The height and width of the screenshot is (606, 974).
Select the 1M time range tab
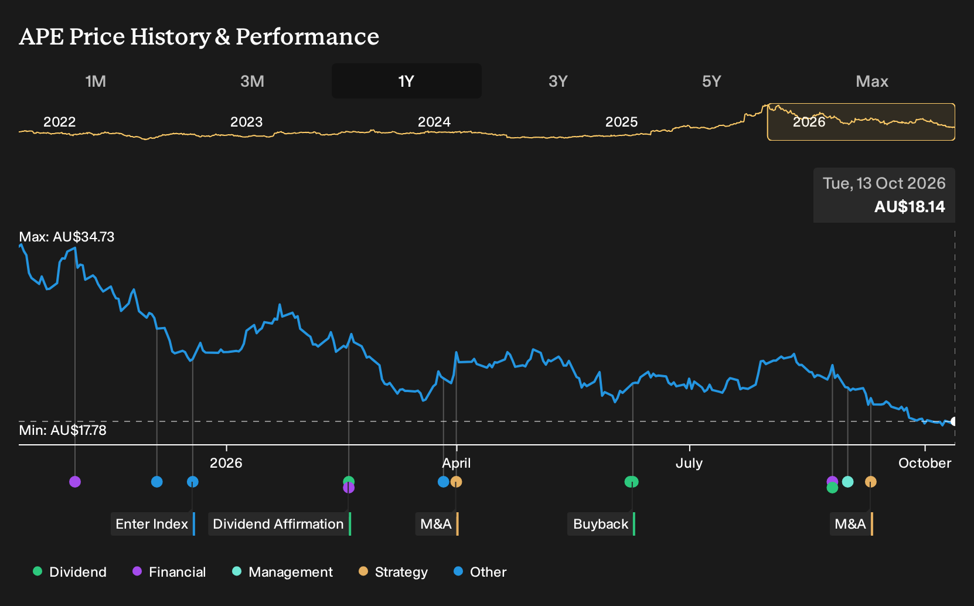tap(96, 81)
